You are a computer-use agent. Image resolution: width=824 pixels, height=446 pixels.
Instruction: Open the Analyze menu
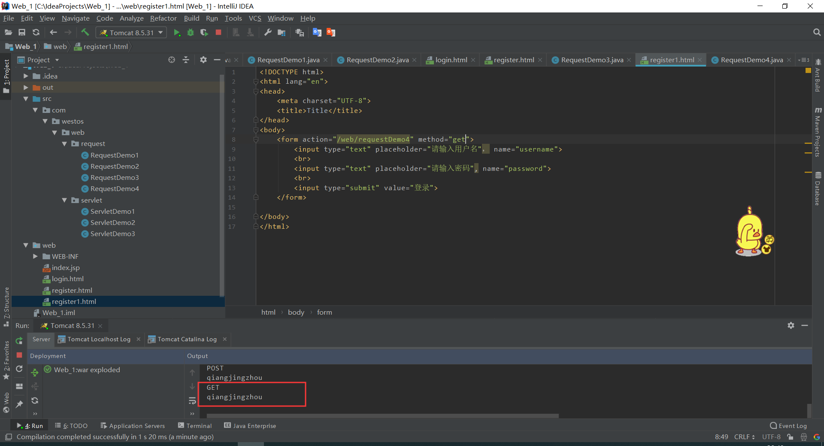click(x=131, y=18)
